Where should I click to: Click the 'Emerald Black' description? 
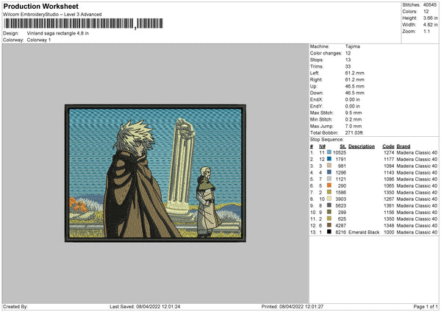[364, 233]
